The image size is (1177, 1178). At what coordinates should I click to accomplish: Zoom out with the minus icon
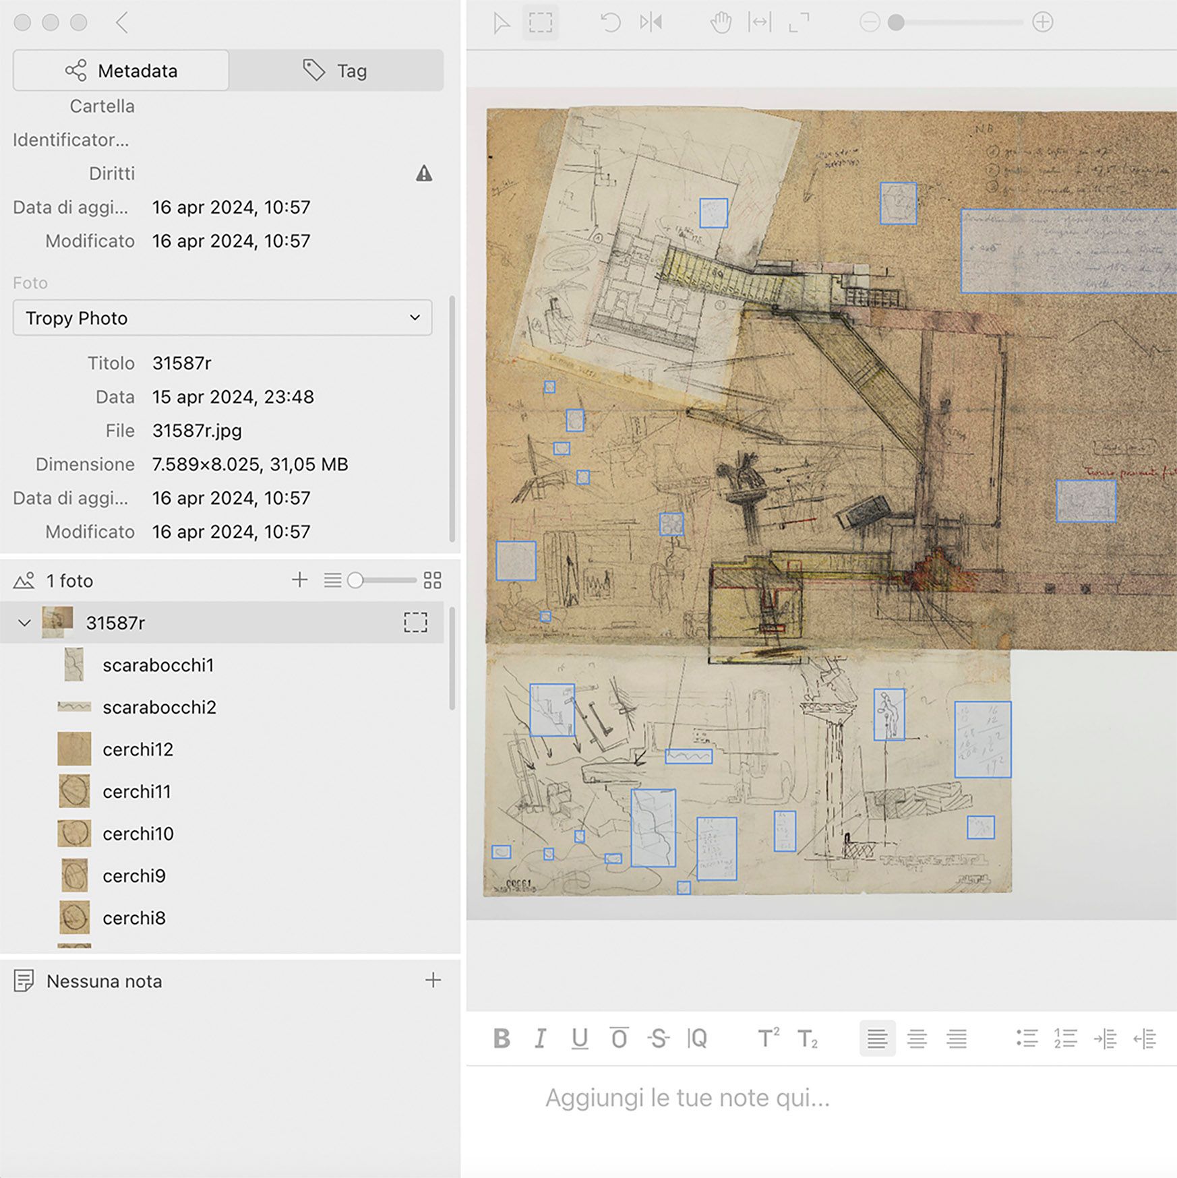tap(870, 23)
